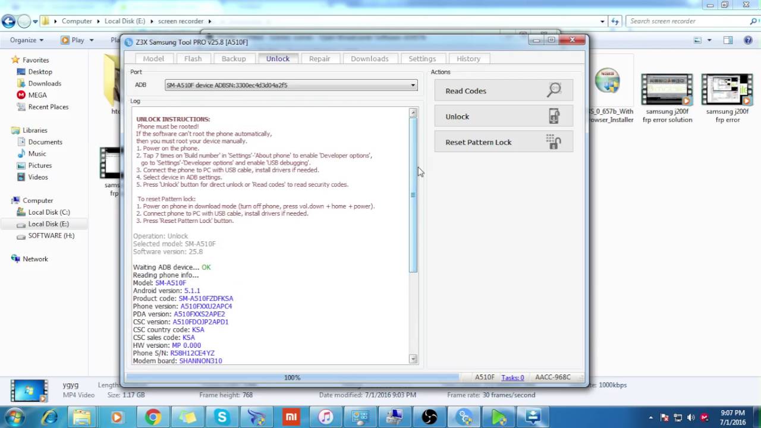Open Network in the sidebar
761x428 pixels.
tap(35, 259)
